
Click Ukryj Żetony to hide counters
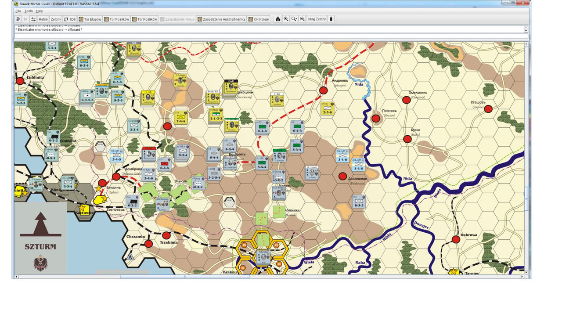tap(317, 19)
